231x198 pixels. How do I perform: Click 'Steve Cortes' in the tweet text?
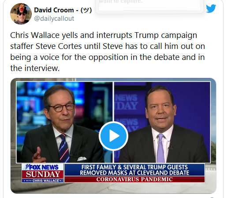59,46
